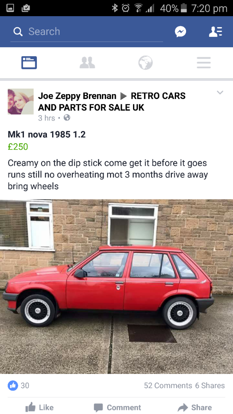Expand the post options chevron

(x=220, y=92)
